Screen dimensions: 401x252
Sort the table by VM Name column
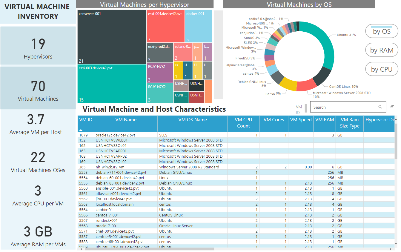(x=126, y=120)
